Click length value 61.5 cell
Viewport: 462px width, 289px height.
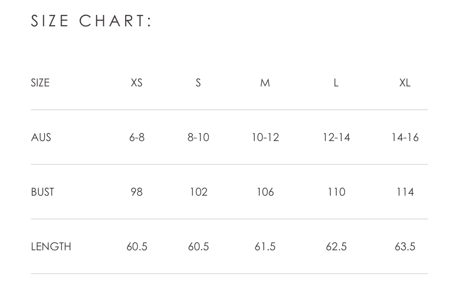point(265,246)
